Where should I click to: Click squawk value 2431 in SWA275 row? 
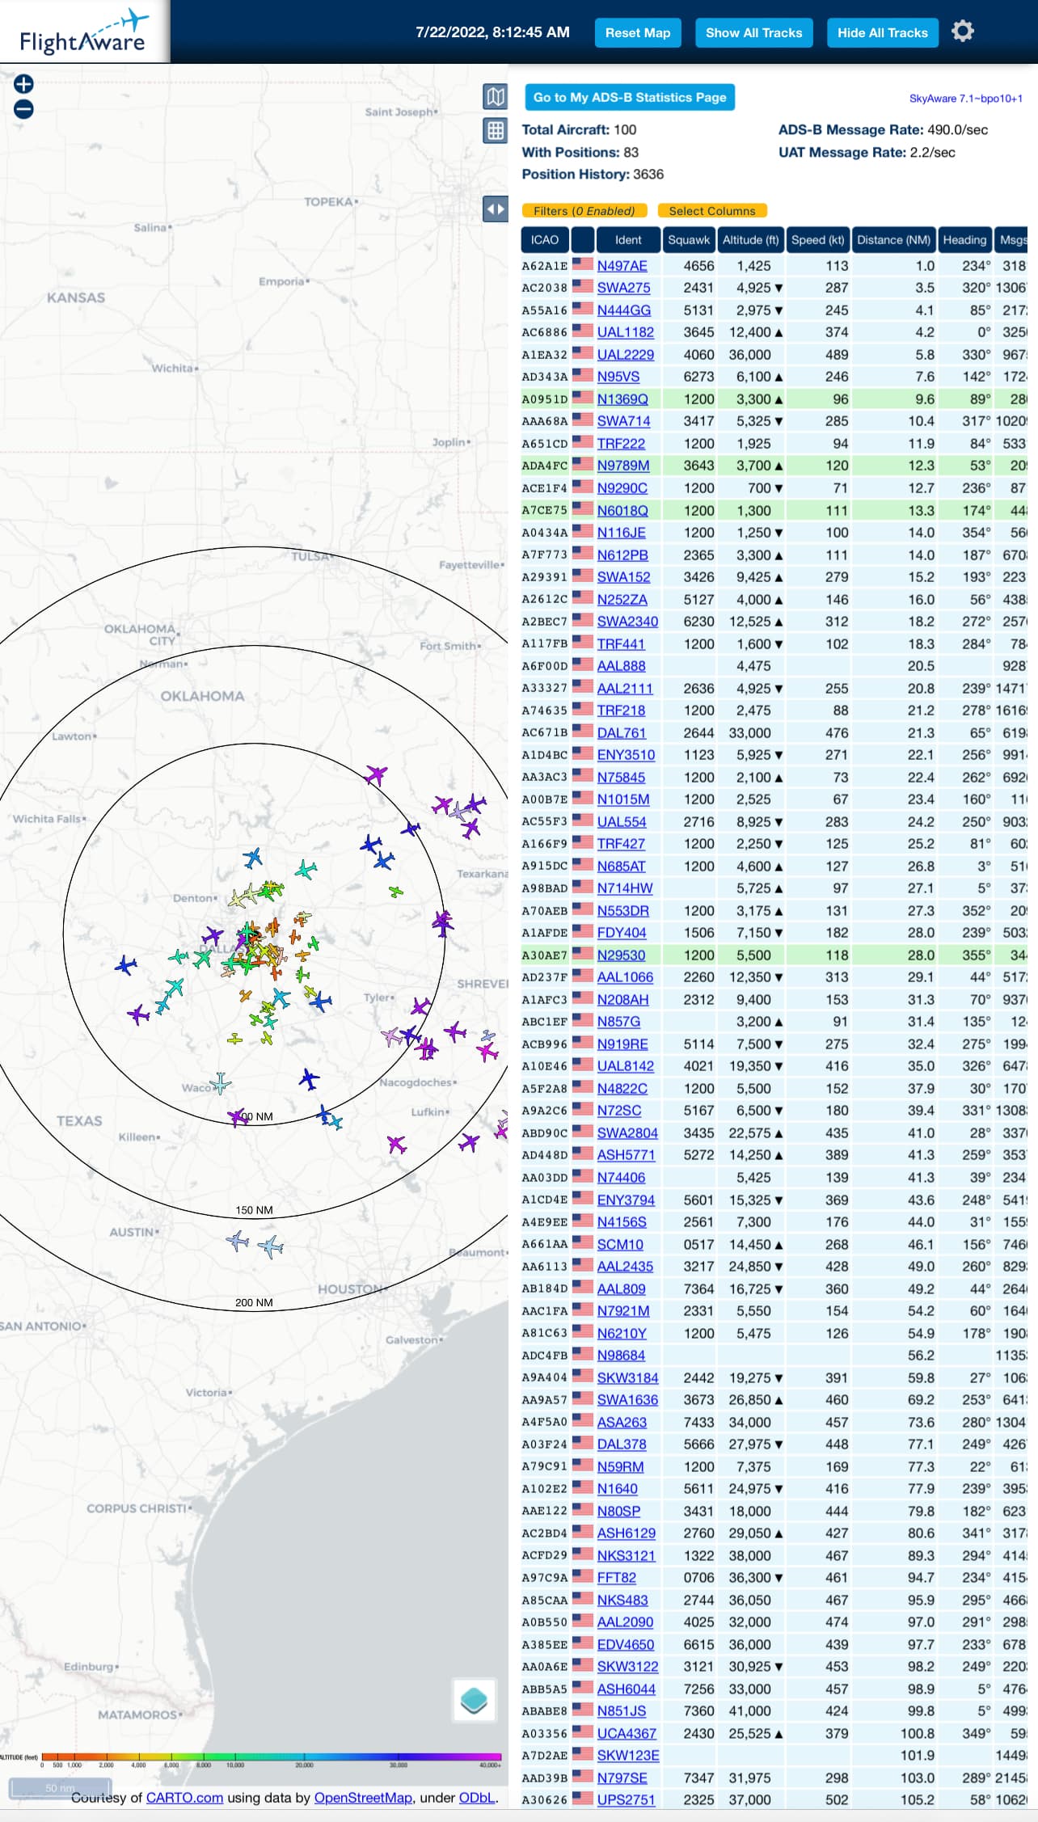(698, 288)
